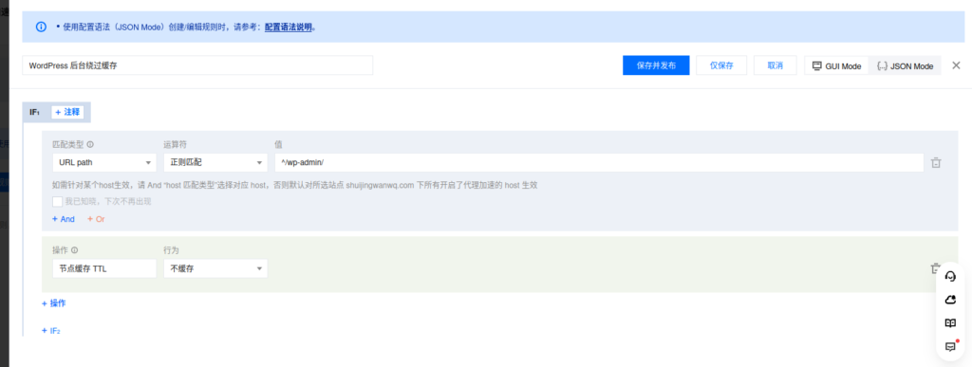Open the documentation book icon

950,323
